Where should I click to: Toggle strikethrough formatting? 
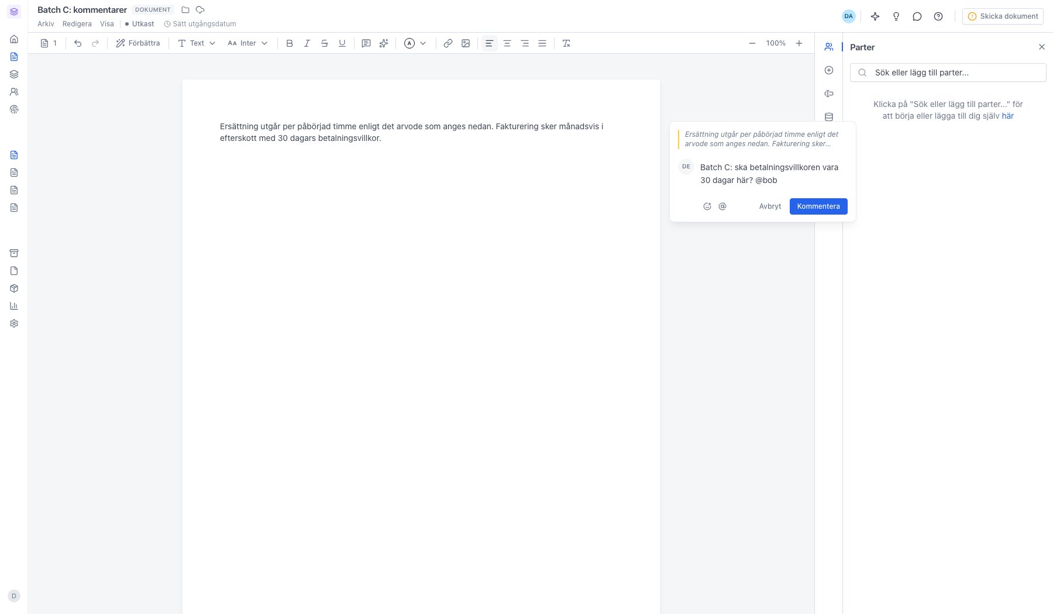point(325,43)
